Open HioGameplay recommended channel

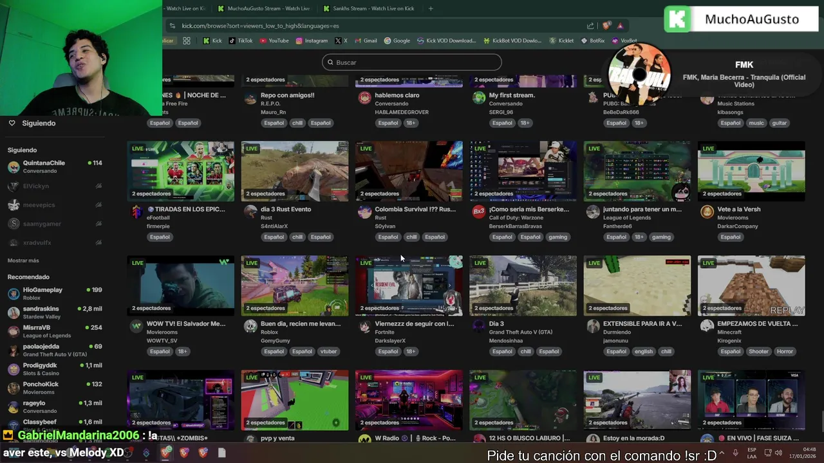pyautogui.click(x=55, y=293)
